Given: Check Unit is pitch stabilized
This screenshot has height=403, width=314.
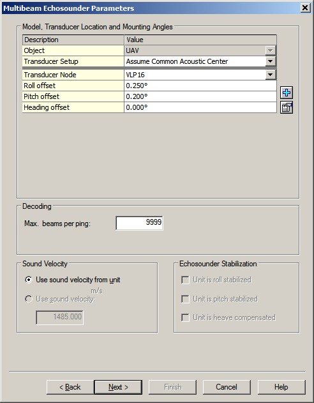Looking at the screenshot, I should [185, 299].
